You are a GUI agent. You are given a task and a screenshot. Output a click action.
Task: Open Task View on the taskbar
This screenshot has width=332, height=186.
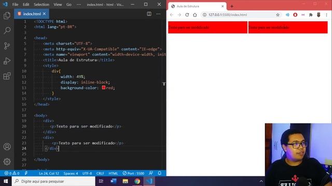(x=101, y=181)
